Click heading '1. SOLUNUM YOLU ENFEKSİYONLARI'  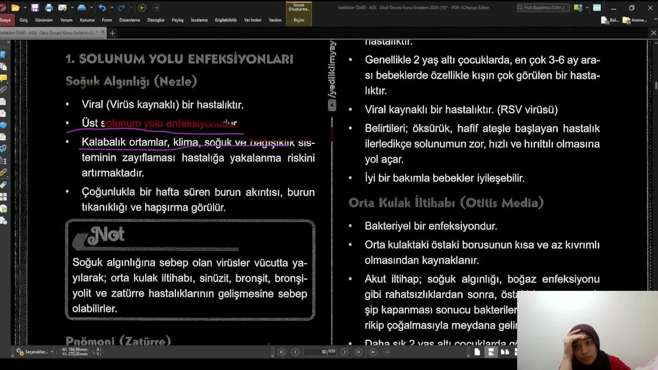179,59
